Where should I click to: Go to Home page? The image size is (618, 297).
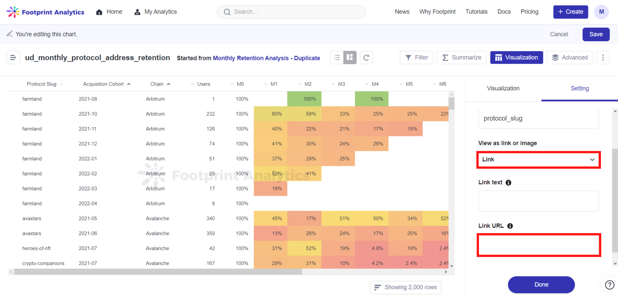click(109, 12)
